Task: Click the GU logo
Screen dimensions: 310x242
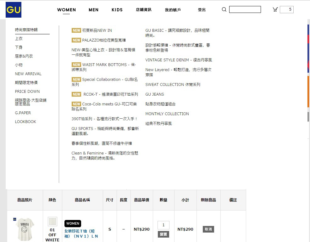Action: point(14,10)
